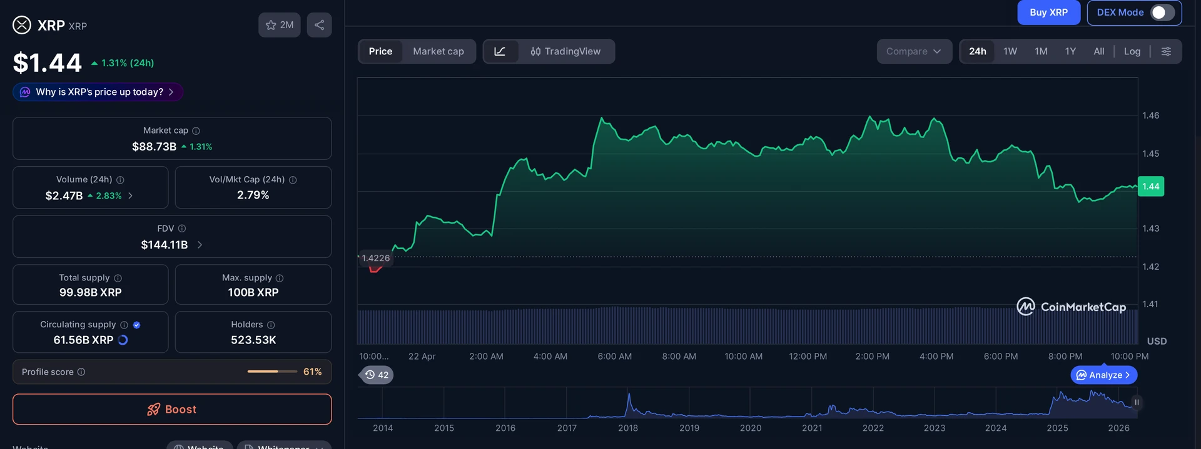Switch to the Market cap tab
The width and height of the screenshot is (1201, 449).
(x=438, y=51)
